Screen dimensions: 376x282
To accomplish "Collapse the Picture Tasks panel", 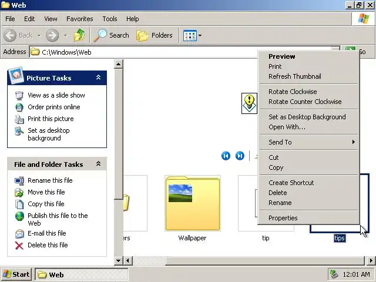I will [98, 77].
